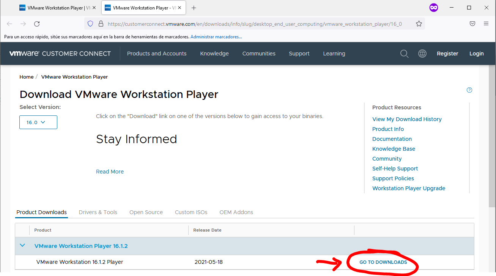Viewport: 496px width, 276px height.
Task: Click the Read More link
Action: click(110, 172)
